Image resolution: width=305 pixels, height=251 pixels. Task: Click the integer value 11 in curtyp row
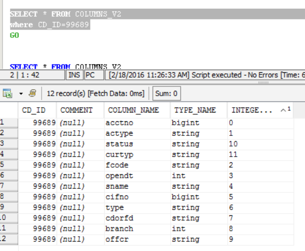pyautogui.click(x=260, y=154)
